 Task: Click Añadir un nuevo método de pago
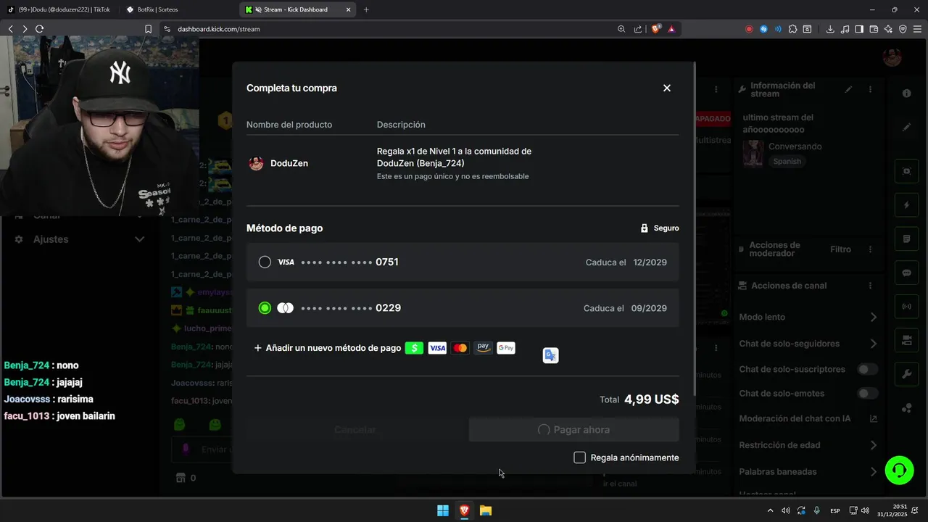327,348
